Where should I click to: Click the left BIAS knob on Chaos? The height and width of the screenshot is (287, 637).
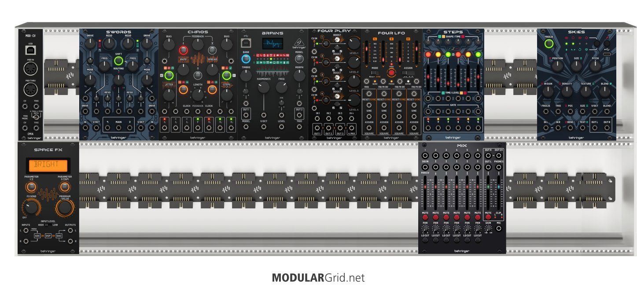[169, 44]
